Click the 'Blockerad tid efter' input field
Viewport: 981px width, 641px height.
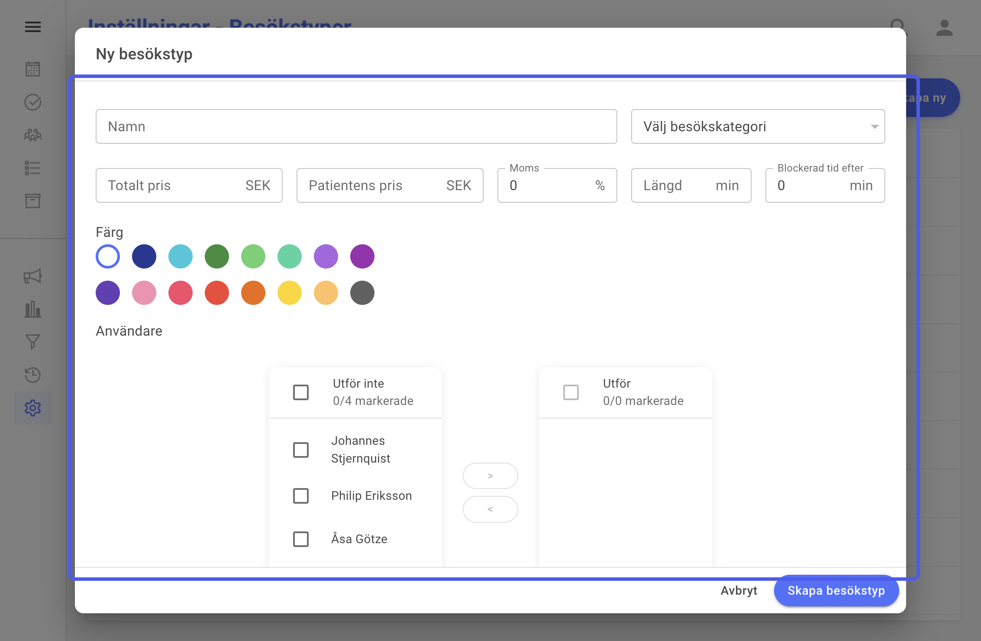pyautogui.click(x=825, y=185)
